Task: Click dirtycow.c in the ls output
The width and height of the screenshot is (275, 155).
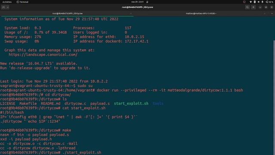Action: pyautogui.click(x=75, y=103)
